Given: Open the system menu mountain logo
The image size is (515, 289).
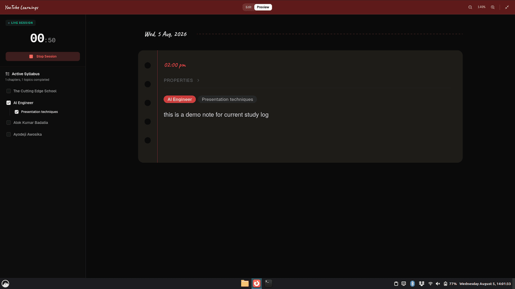Looking at the screenshot, I should pos(6,283).
